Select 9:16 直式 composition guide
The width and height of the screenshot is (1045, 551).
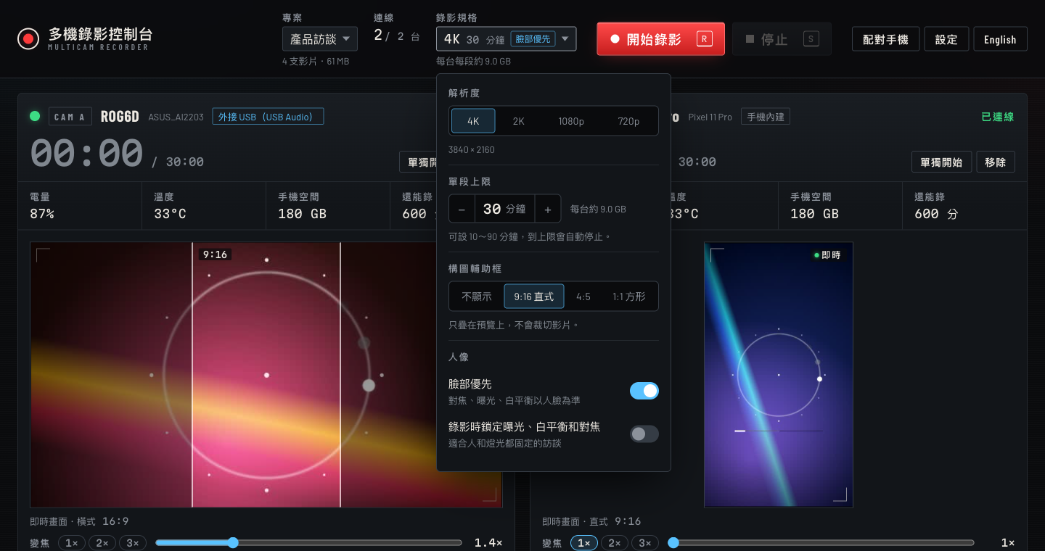pyautogui.click(x=534, y=297)
